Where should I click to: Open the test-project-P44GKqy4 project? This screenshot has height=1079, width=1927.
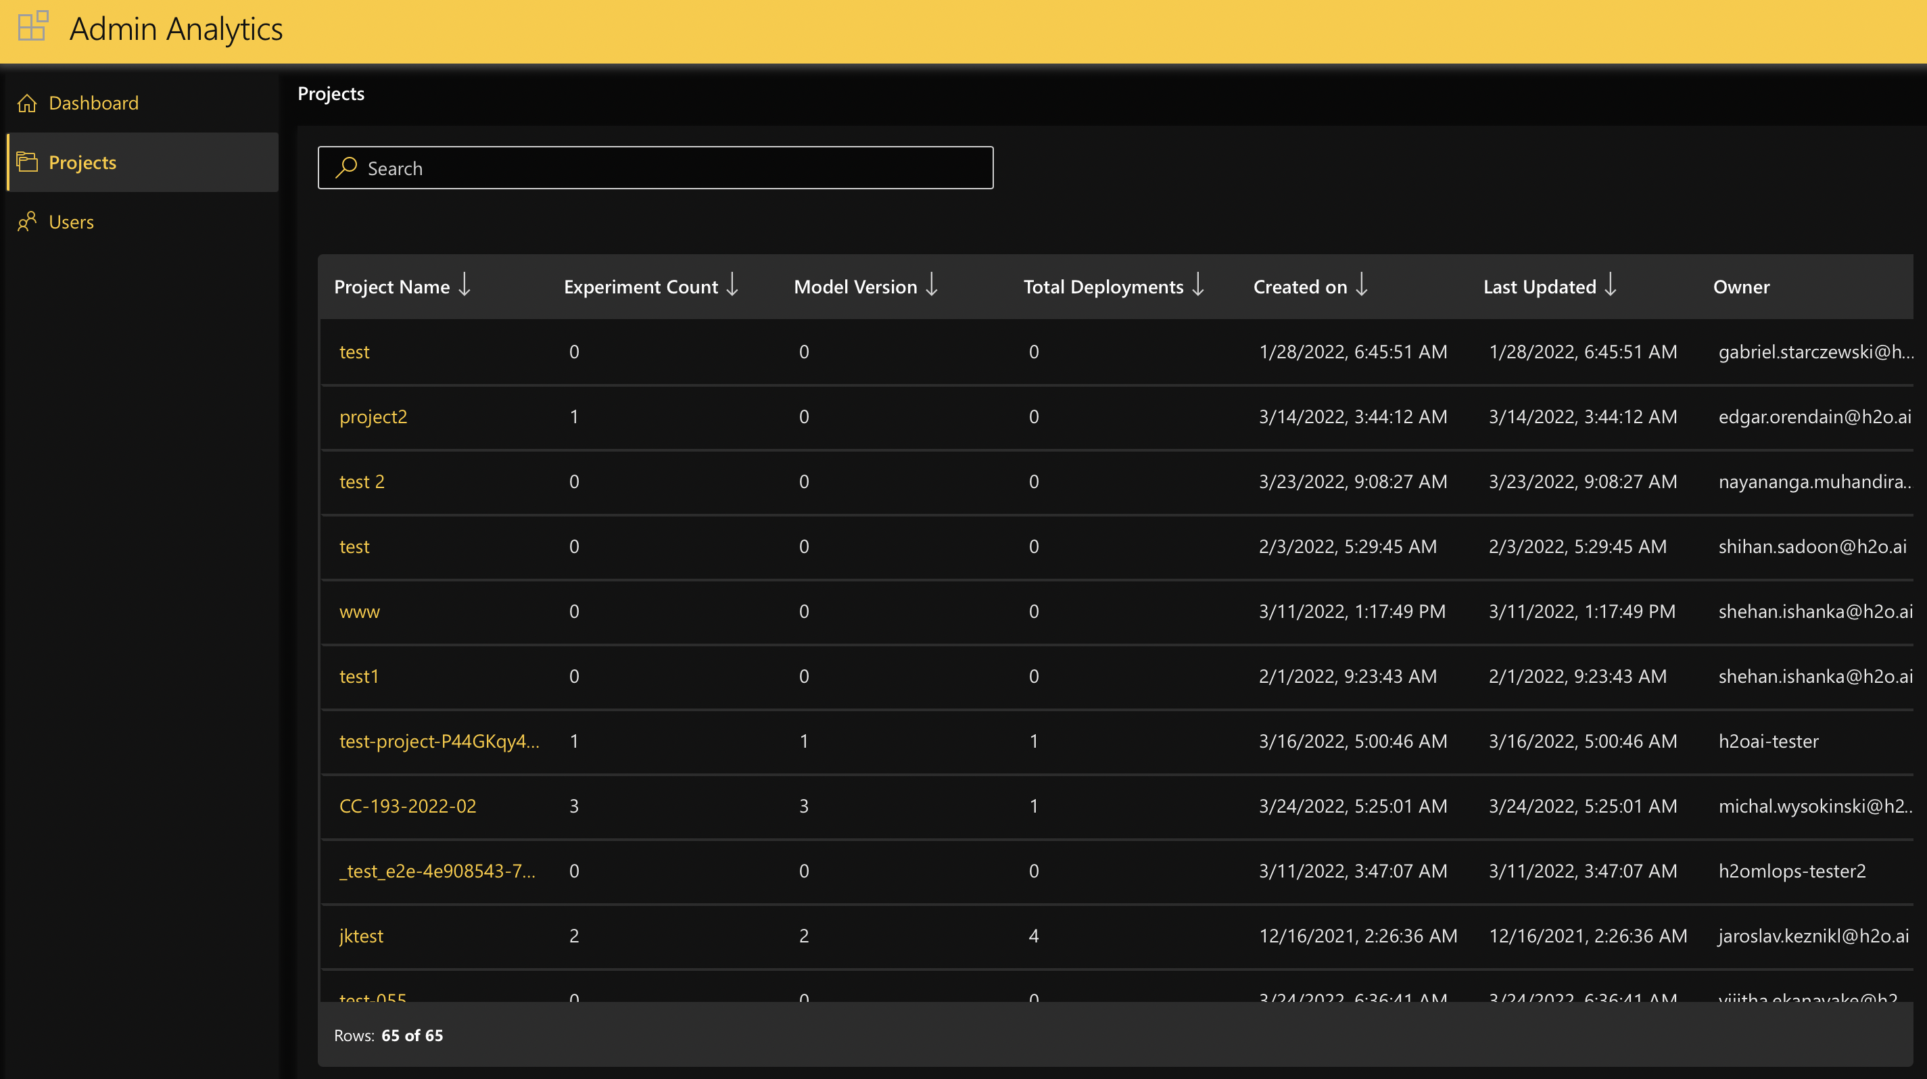point(438,741)
